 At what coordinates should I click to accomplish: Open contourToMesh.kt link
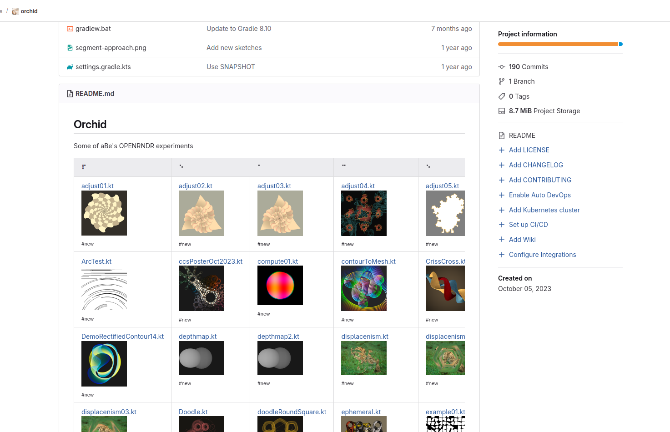pos(368,261)
